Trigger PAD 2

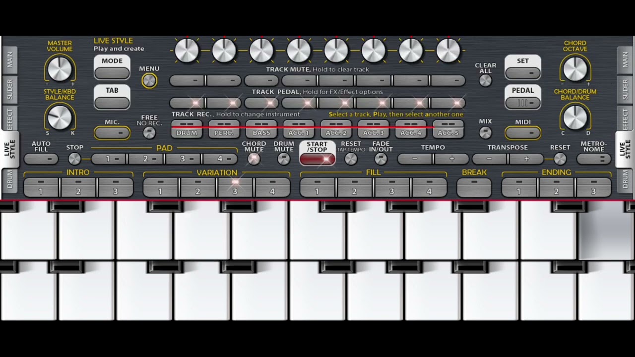(146, 159)
